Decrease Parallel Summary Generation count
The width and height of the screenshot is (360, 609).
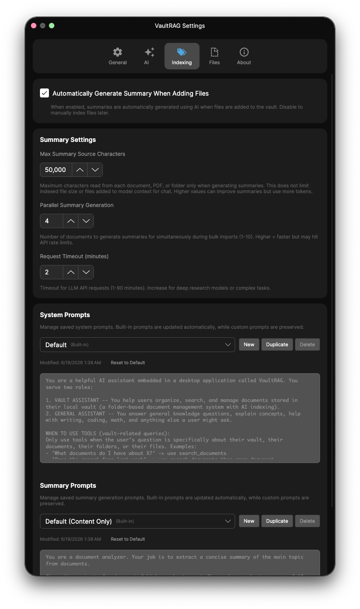86,221
